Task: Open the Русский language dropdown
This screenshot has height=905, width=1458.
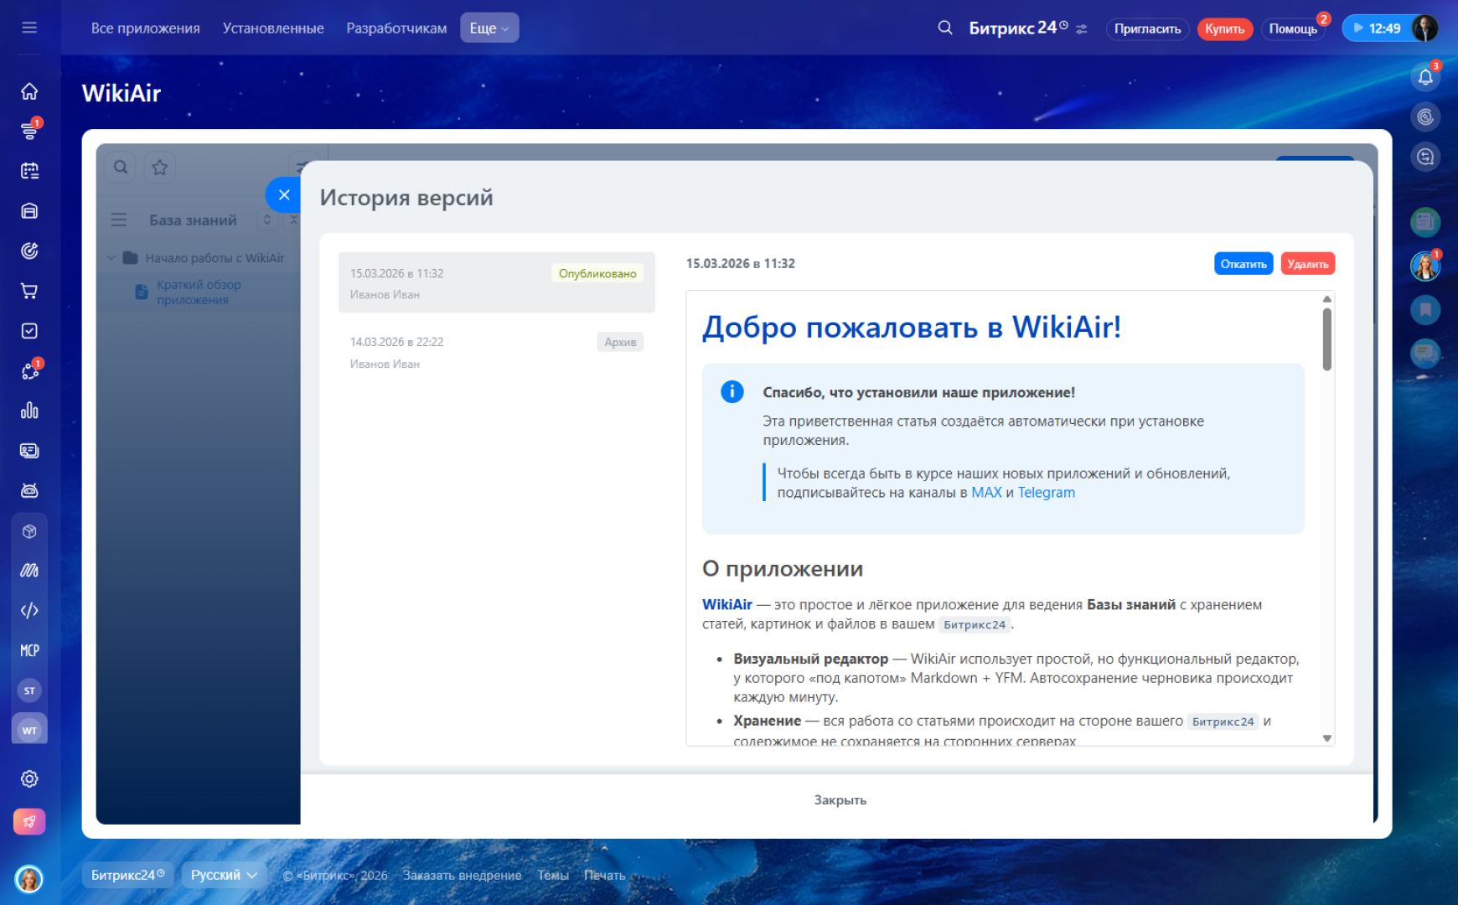Action: click(x=224, y=875)
